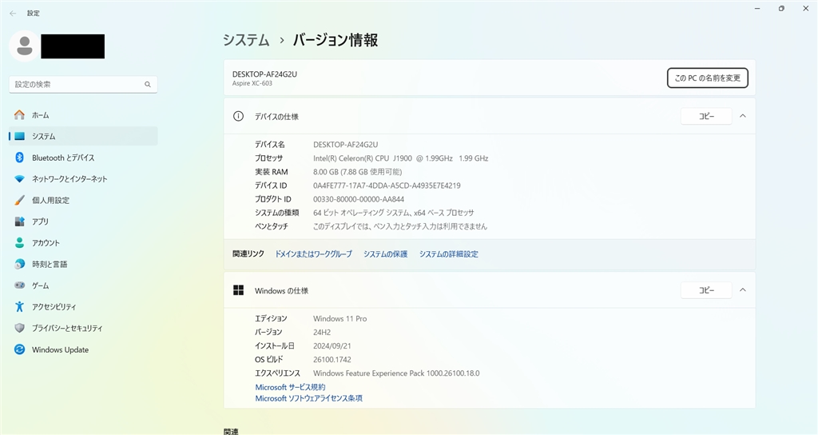Open 時刻と言語 settings
The height and width of the screenshot is (435, 818).
pyautogui.click(x=83, y=264)
